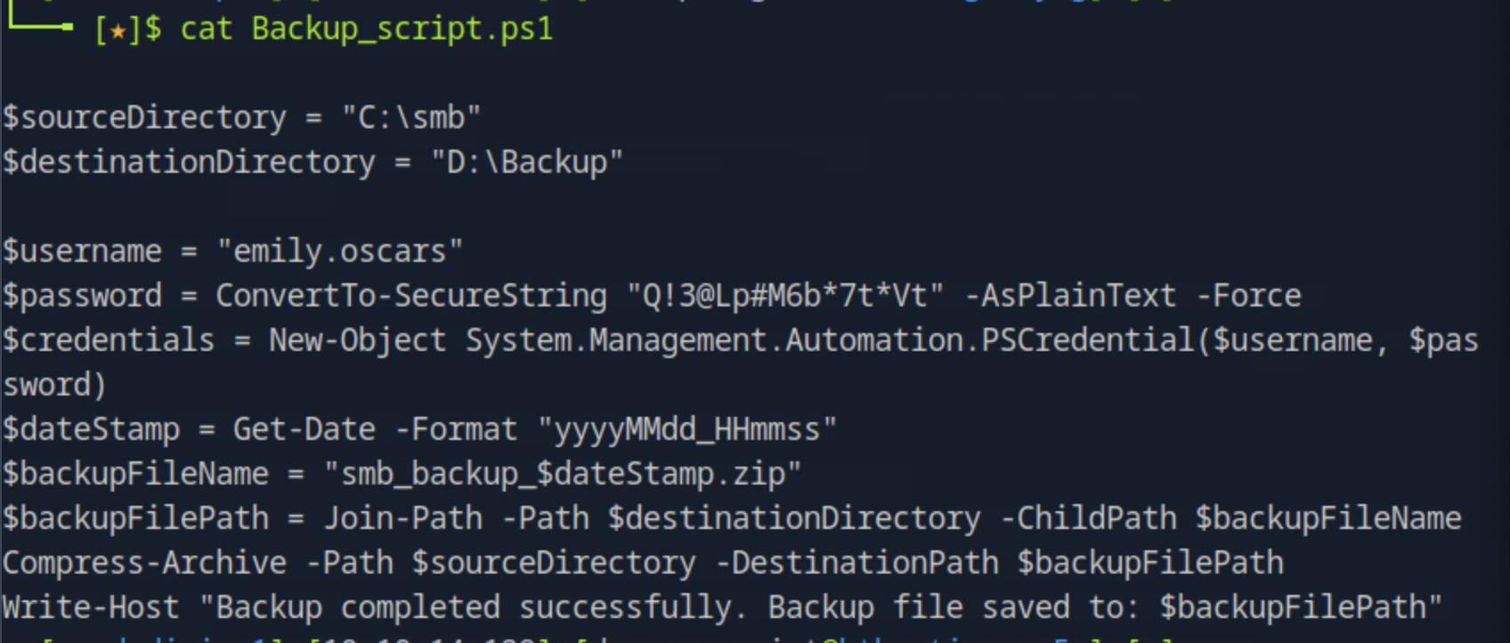Image resolution: width=1510 pixels, height=643 pixels.
Task: Click System.Management.Automation.PSCredential type name
Action: pos(829,340)
